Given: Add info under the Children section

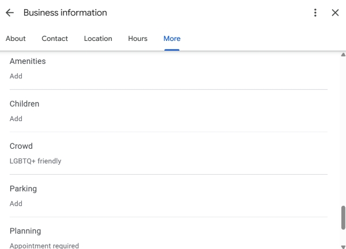Looking at the screenshot, I should coord(16,119).
